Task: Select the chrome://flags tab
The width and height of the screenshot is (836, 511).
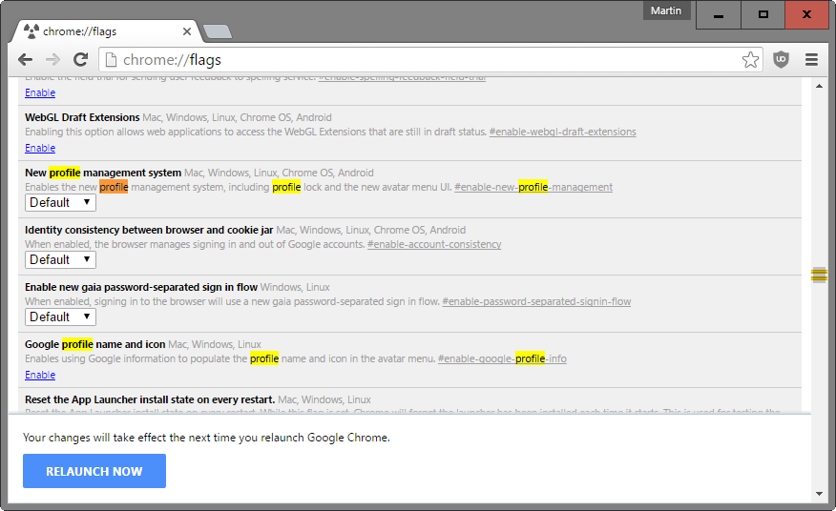Action: [107, 31]
